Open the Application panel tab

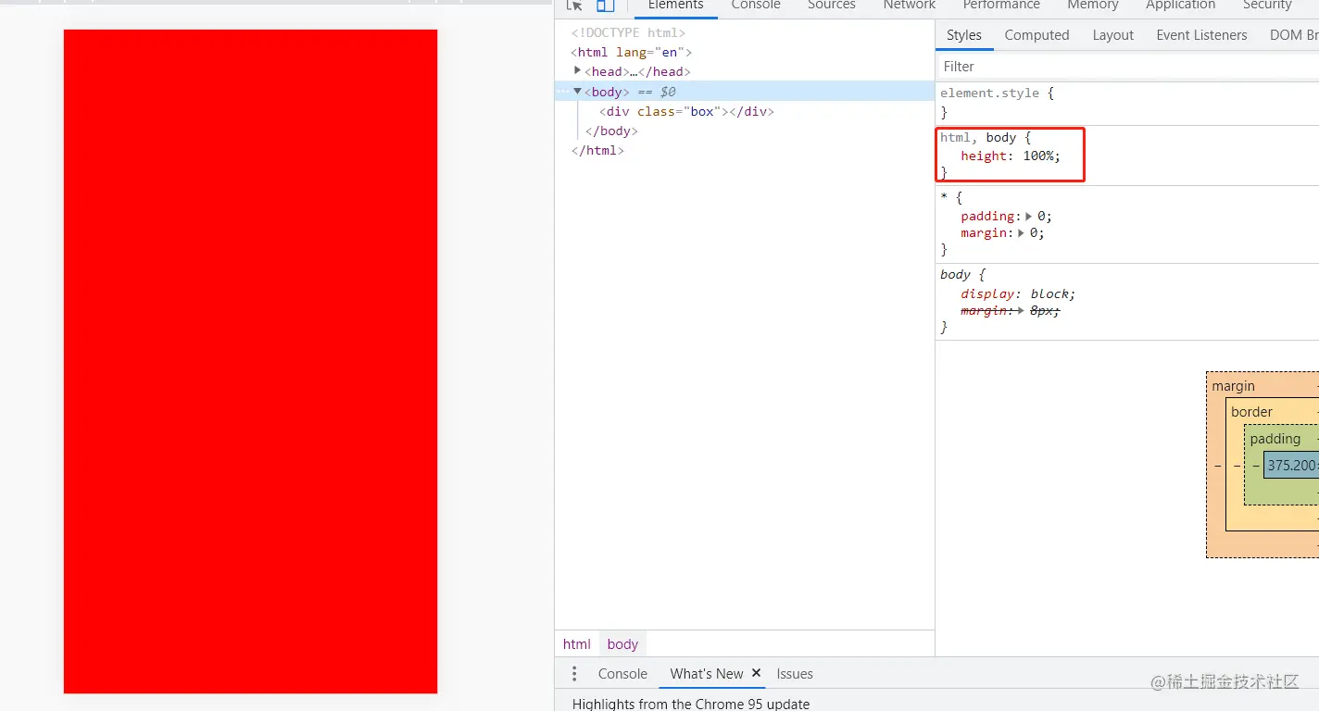click(1181, 6)
